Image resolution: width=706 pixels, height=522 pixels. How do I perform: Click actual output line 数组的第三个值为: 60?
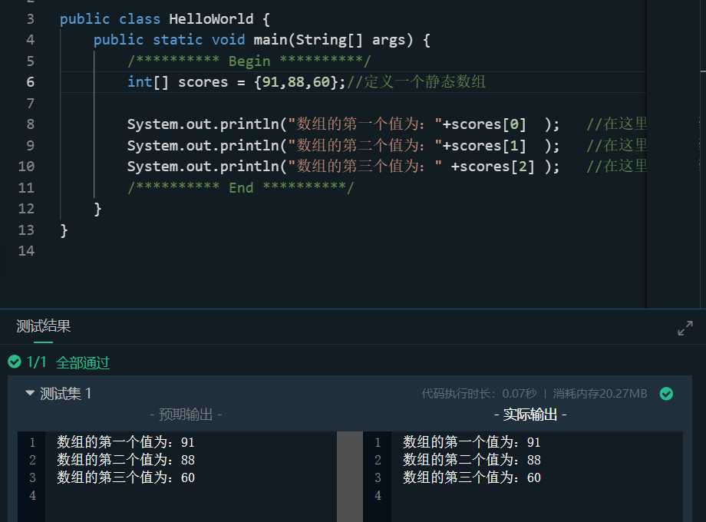tap(471, 477)
